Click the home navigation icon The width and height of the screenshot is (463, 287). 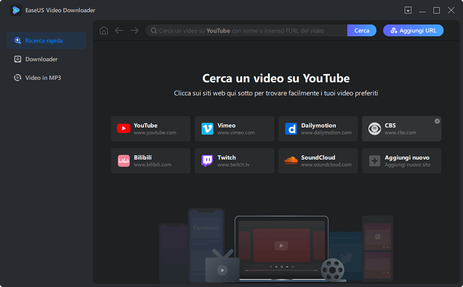(104, 30)
